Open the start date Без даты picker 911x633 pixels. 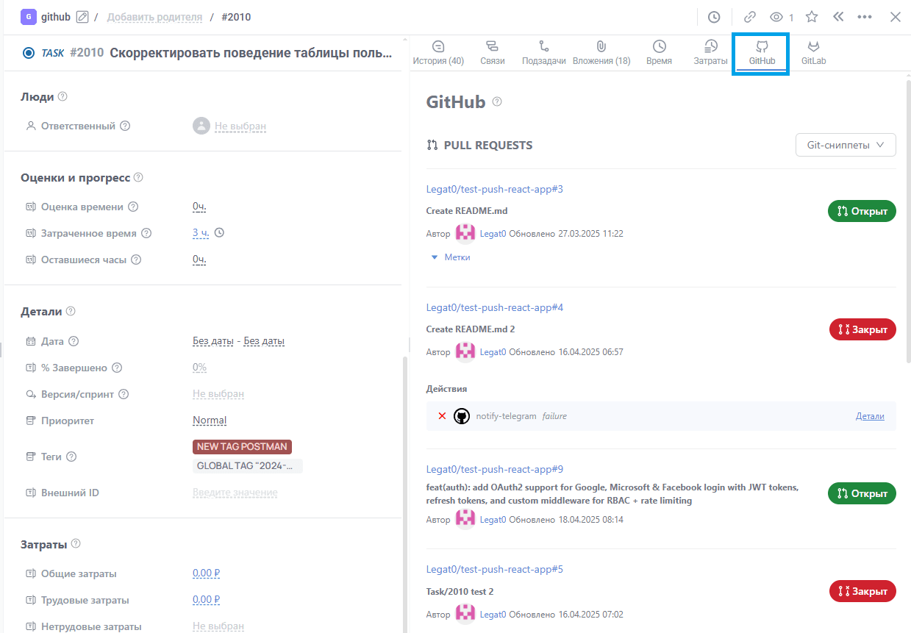[212, 341]
